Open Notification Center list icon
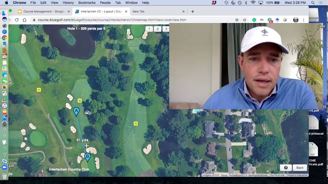 point(321,3)
